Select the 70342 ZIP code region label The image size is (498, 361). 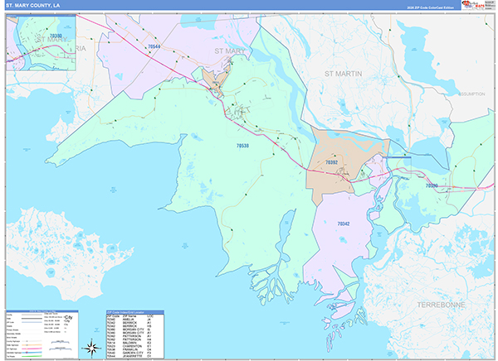coord(343,224)
